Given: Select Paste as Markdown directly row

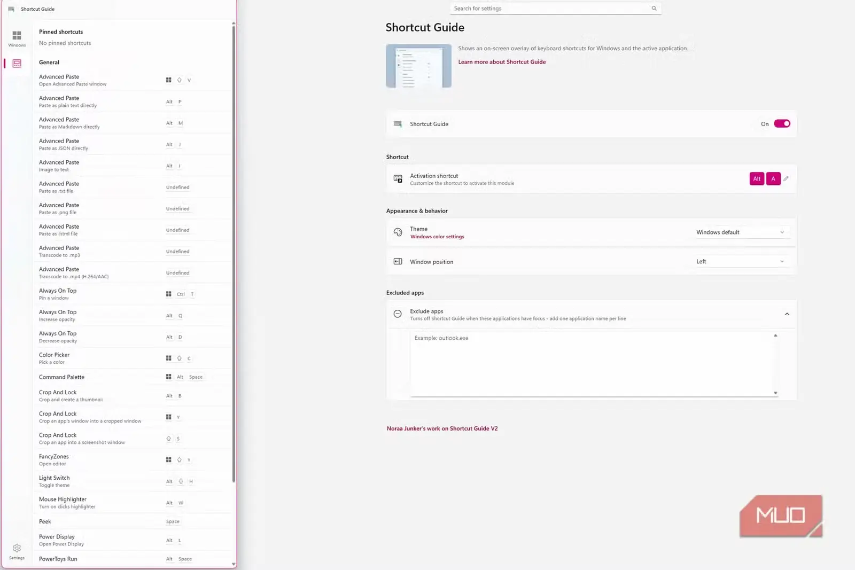Looking at the screenshot, I should click(132, 123).
